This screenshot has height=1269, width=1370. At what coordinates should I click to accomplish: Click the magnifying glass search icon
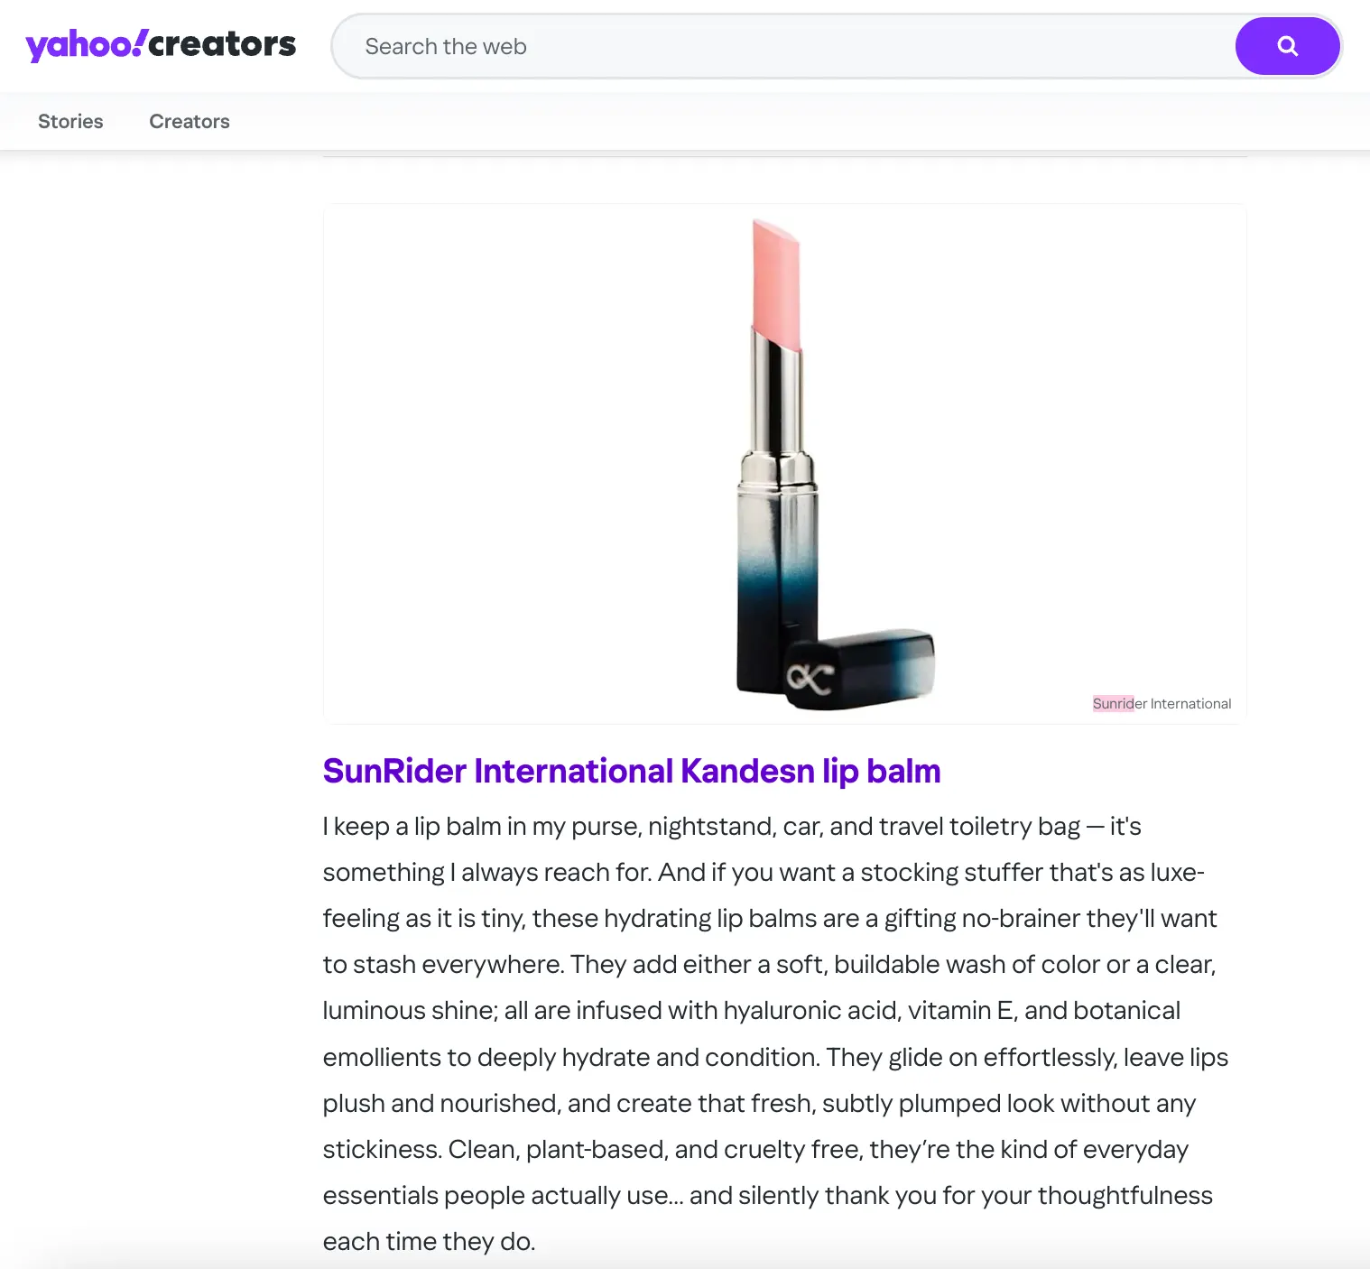pos(1287,45)
